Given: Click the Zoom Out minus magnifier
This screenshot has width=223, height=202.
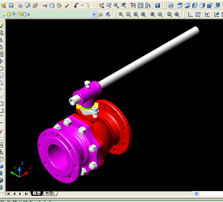Looking at the screenshot, I should click(160, 14).
